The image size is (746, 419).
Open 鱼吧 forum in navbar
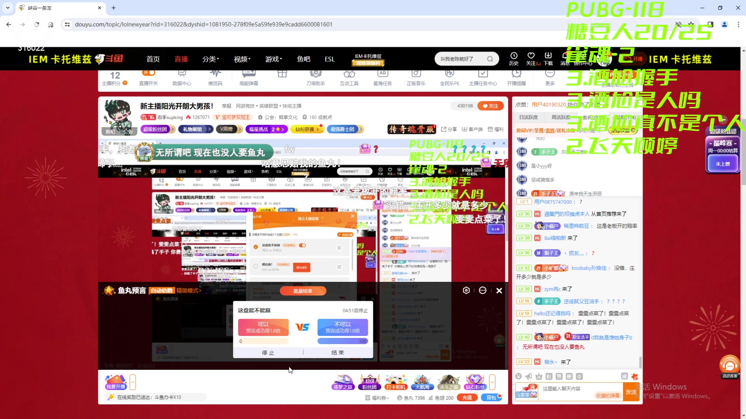(x=303, y=59)
